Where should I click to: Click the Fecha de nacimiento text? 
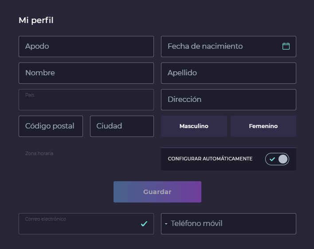coord(205,46)
